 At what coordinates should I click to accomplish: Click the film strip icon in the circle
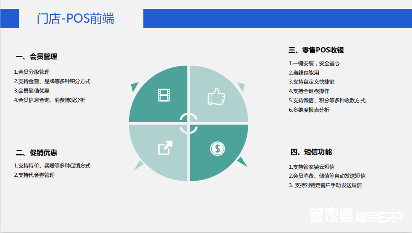164,95
